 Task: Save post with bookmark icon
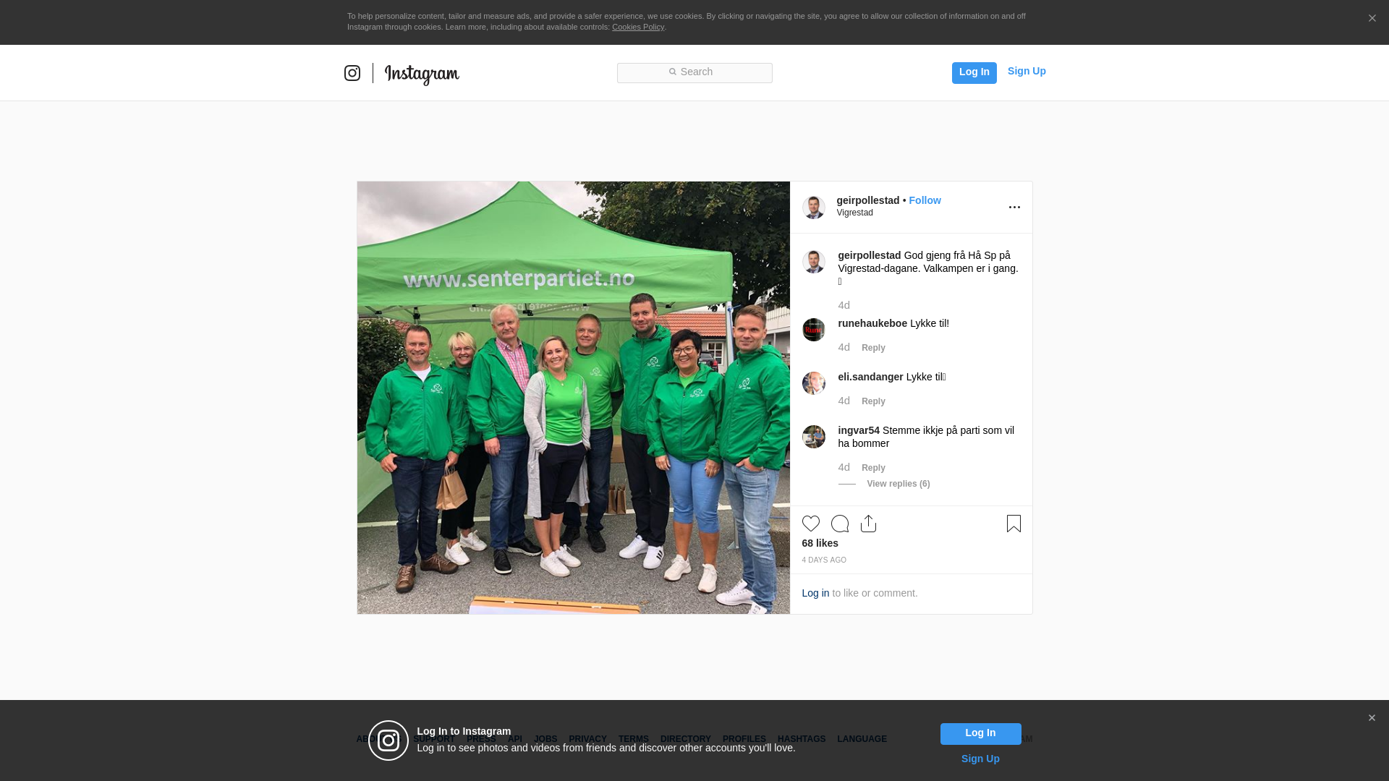[x=1014, y=524]
